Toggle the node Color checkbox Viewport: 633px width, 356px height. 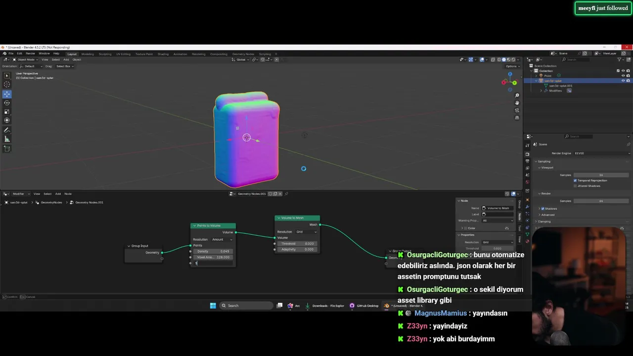point(464,228)
